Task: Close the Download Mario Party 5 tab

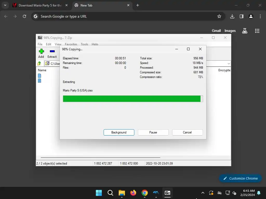Action: [x=66, y=5]
